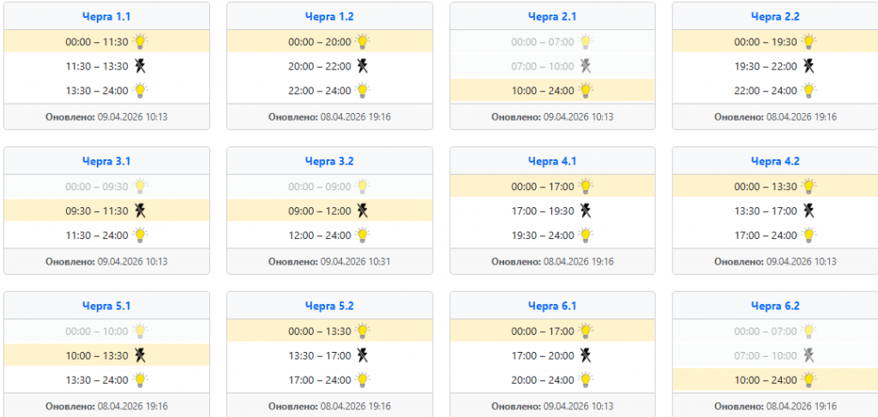This screenshot has height=417, width=878.
Task: Click the outage icon for 17:00 – 19:30 in Черга 4.1
Action: [586, 211]
